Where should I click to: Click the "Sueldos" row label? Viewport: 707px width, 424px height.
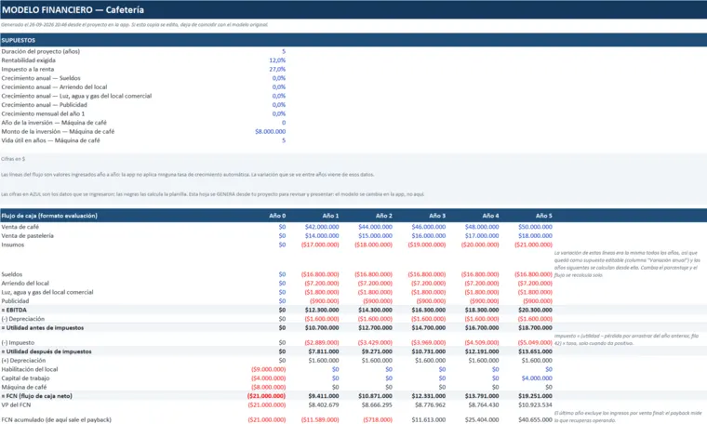point(12,274)
